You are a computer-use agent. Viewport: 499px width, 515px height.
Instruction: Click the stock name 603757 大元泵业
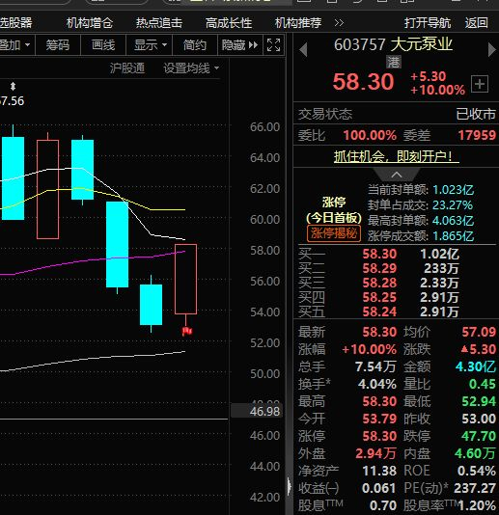click(394, 44)
